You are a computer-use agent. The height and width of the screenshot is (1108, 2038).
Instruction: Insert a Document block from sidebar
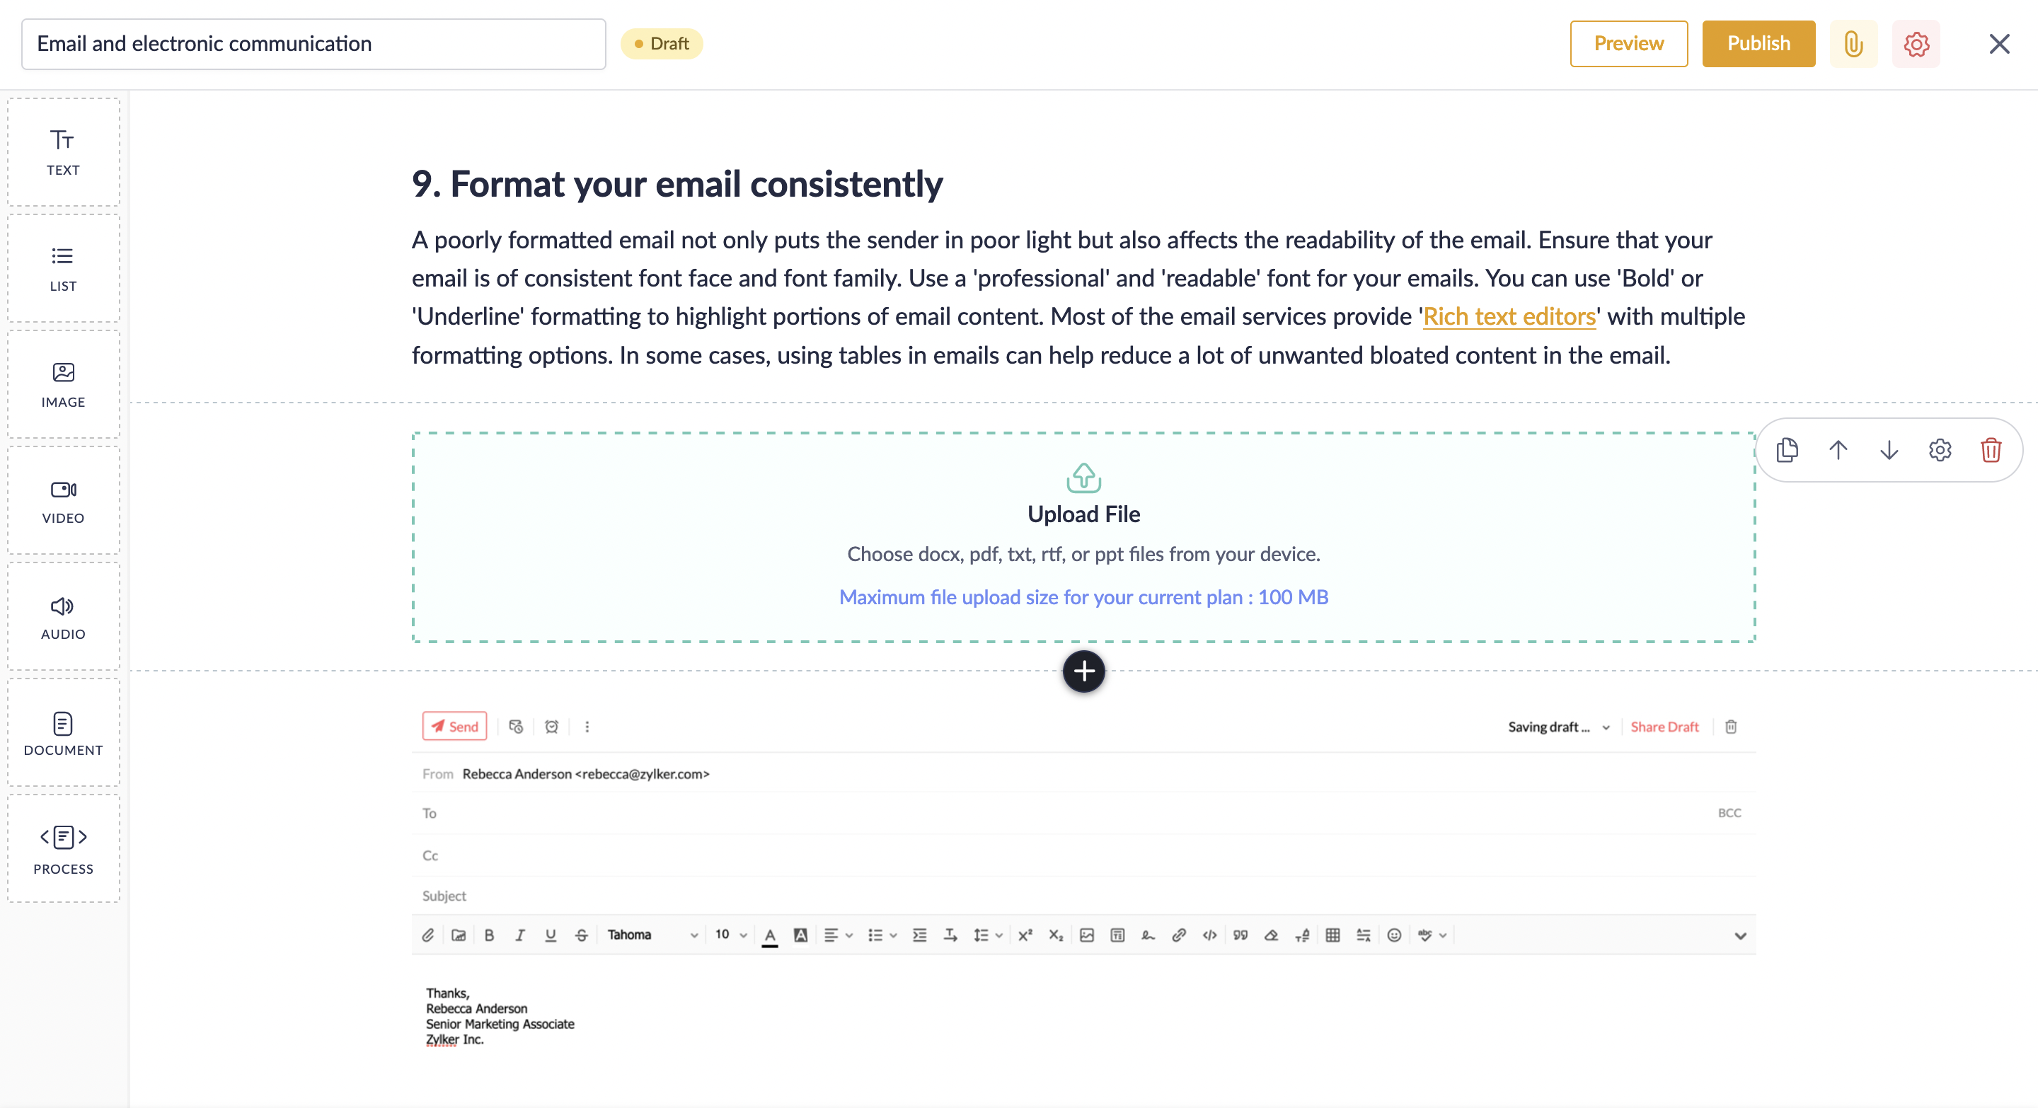[63, 733]
